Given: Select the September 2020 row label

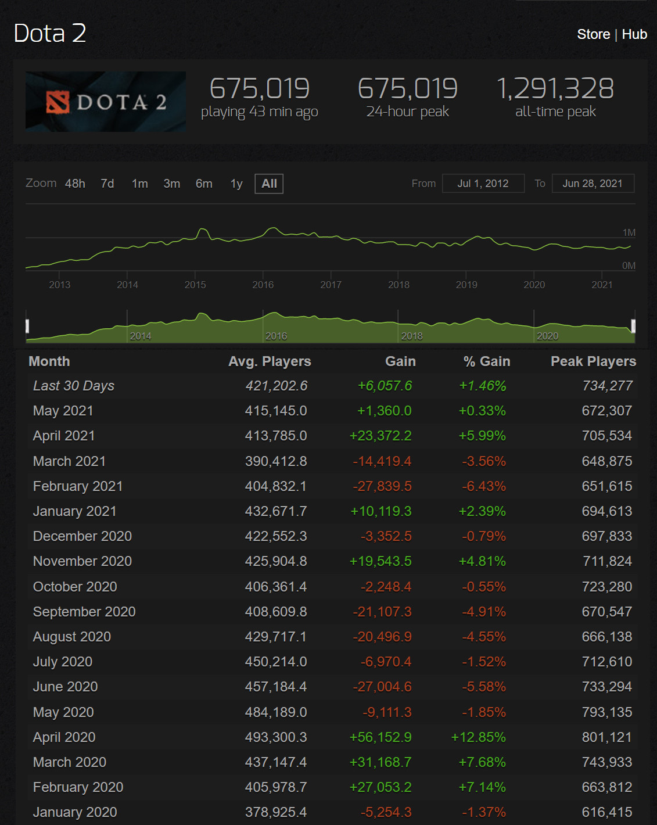Looking at the screenshot, I should 84,612.
